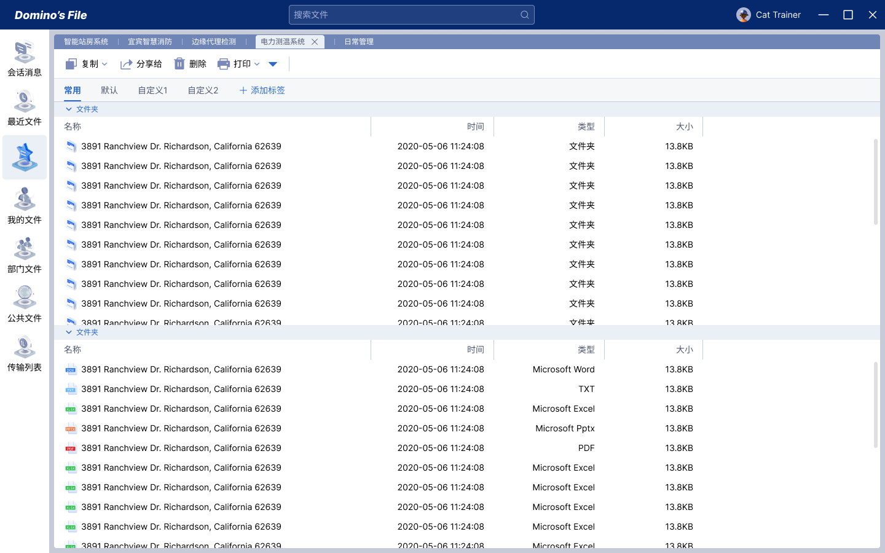Screen dimensions: 885x553
Task: Open 部门文件 department files
Action: click(25, 256)
